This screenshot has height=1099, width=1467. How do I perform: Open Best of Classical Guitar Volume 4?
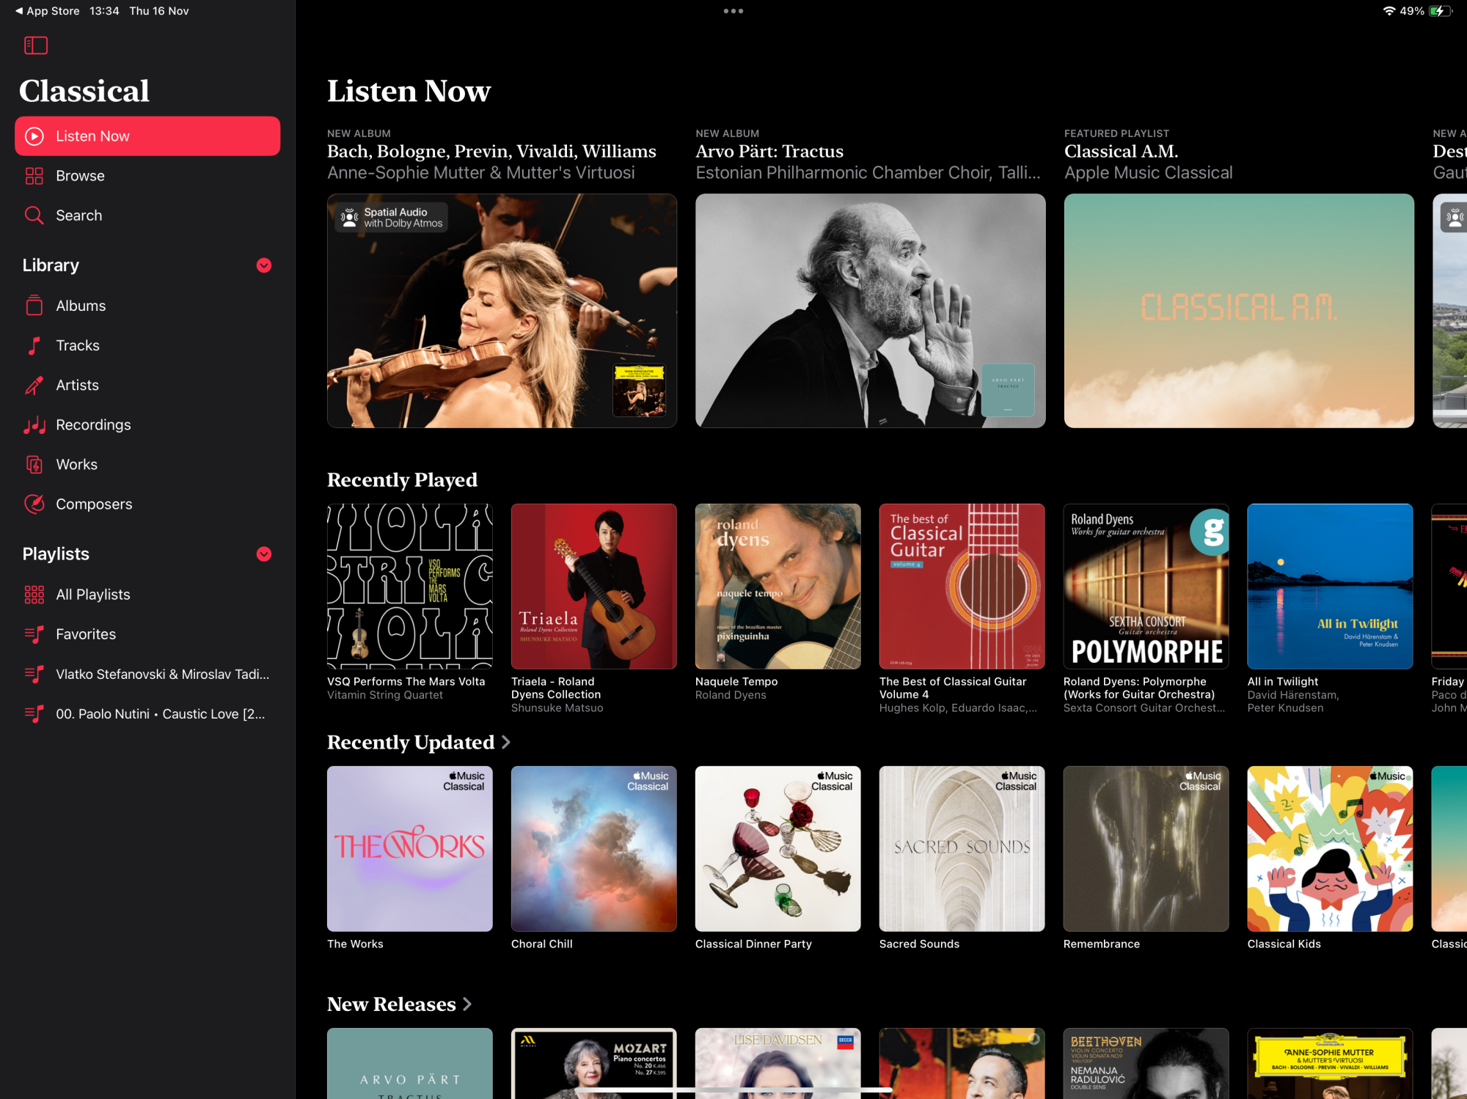click(x=962, y=586)
